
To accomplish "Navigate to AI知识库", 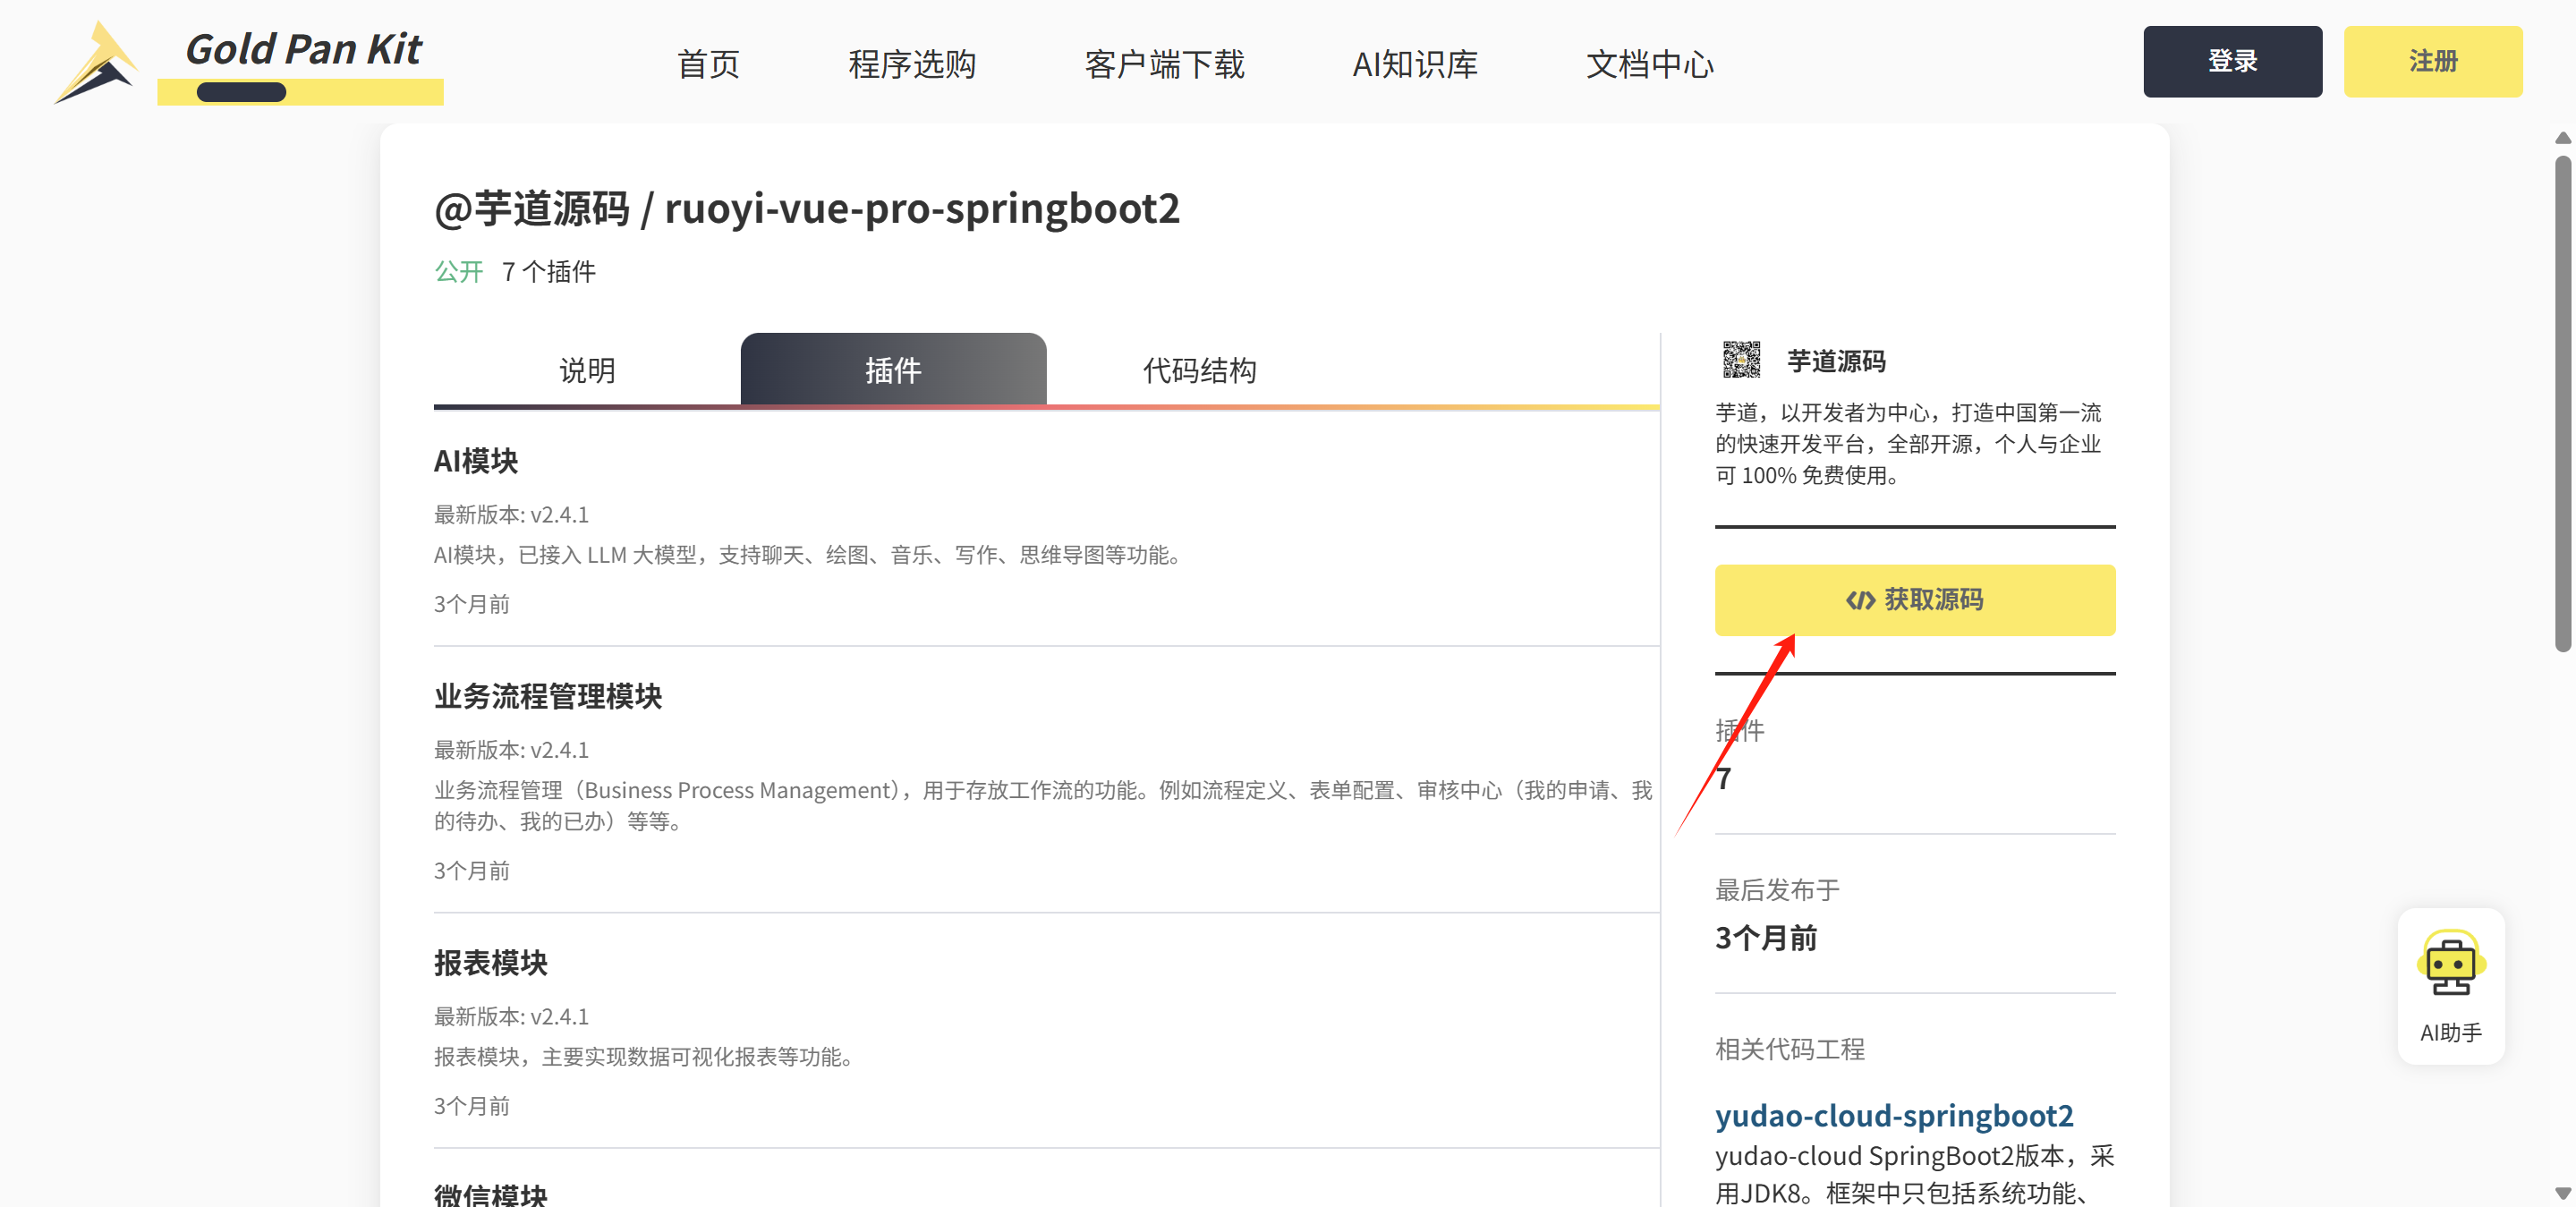I will coord(1414,64).
